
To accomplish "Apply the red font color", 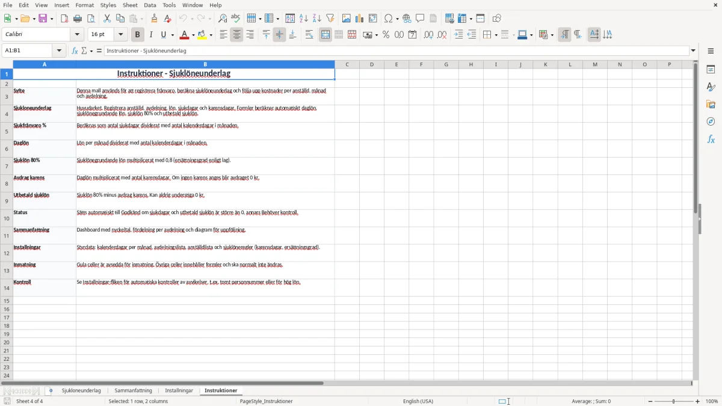I will click(184, 35).
